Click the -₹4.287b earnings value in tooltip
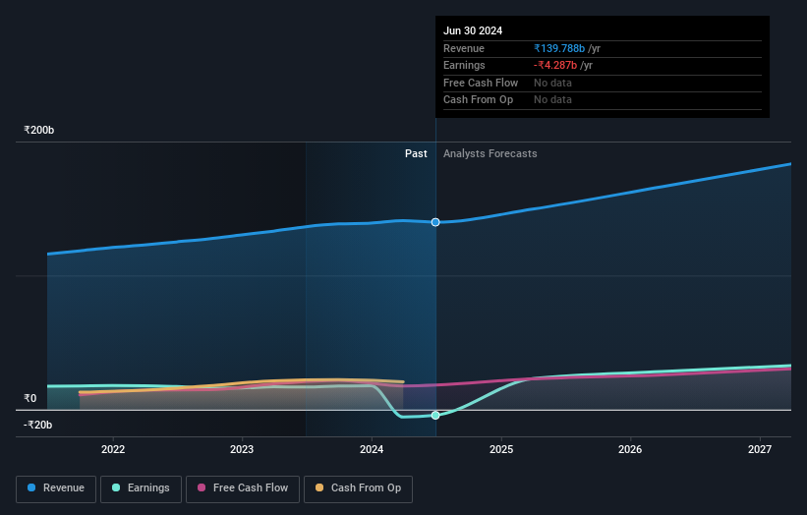Screen dimensions: 807x515 (x=554, y=65)
